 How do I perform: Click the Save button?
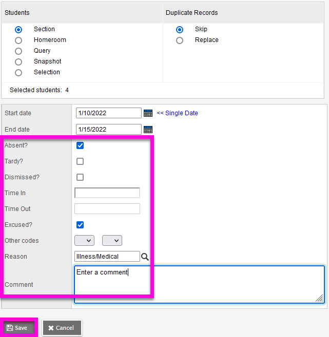point(19,328)
